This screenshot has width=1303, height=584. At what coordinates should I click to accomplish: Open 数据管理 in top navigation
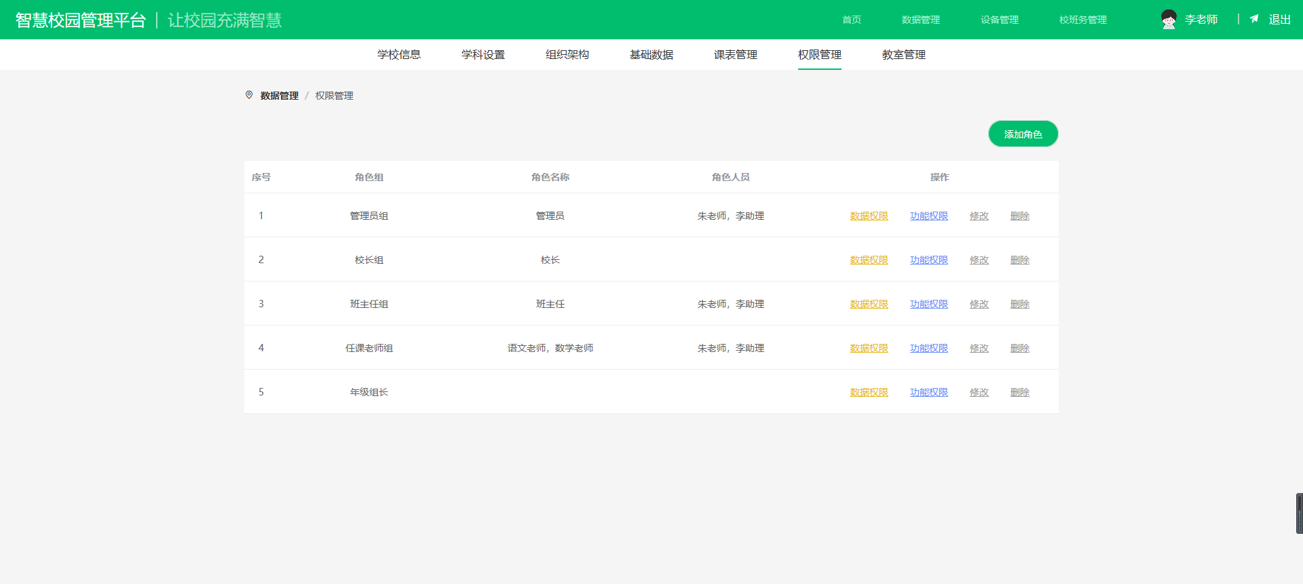pos(920,20)
